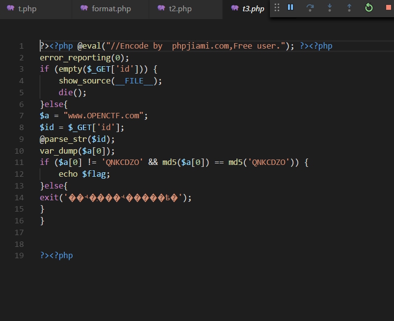
Task: Click the "}else{" on line 6
Action: click(x=54, y=105)
